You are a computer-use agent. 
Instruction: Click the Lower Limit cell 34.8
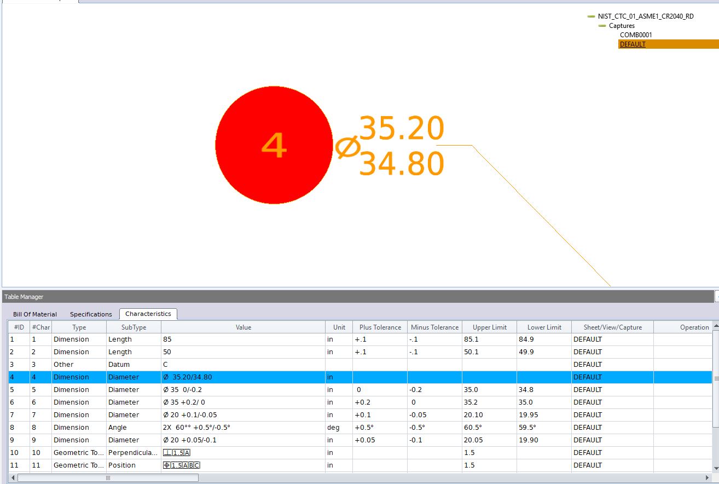(544, 390)
